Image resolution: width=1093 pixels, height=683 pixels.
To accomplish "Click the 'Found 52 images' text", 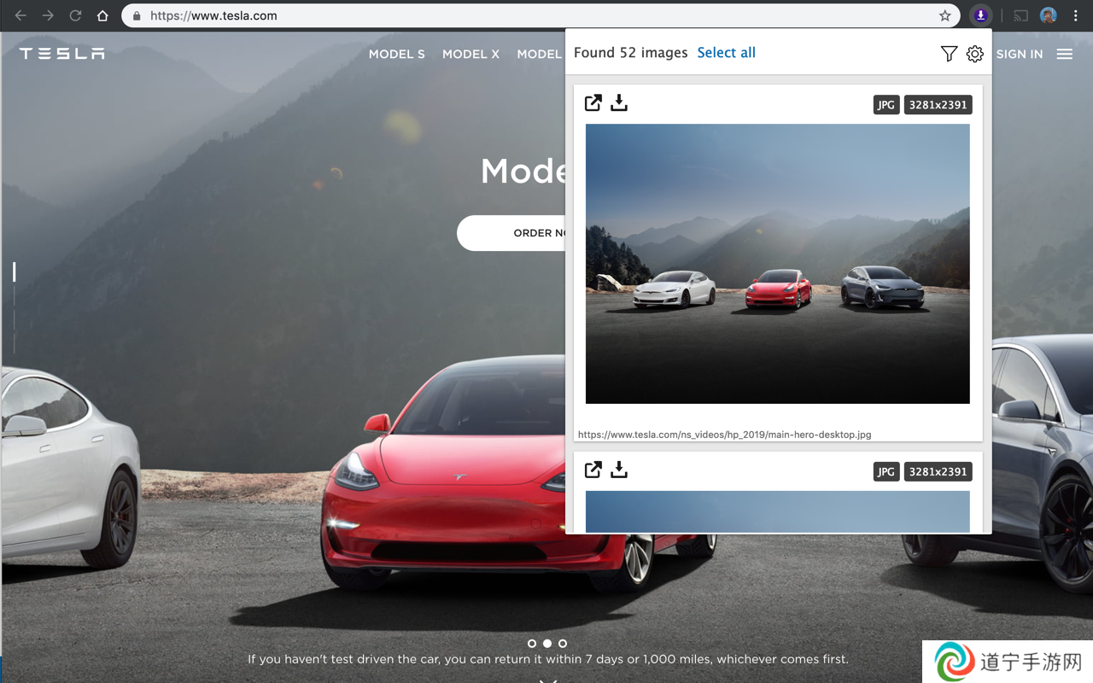I will [630, 53].
